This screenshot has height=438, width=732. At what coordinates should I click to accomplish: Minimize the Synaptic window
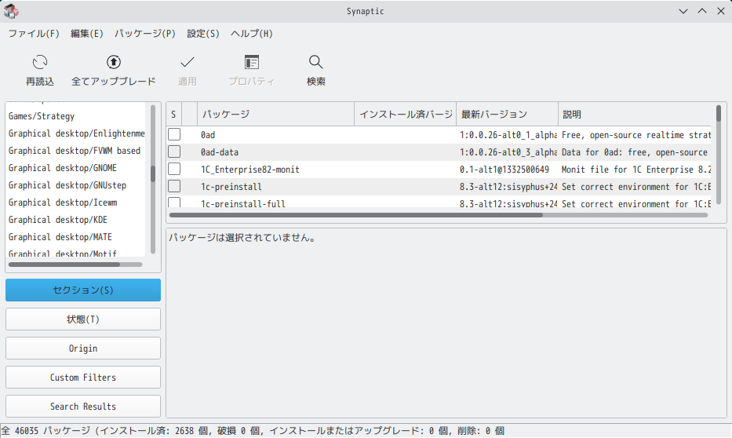pos(683,11)
